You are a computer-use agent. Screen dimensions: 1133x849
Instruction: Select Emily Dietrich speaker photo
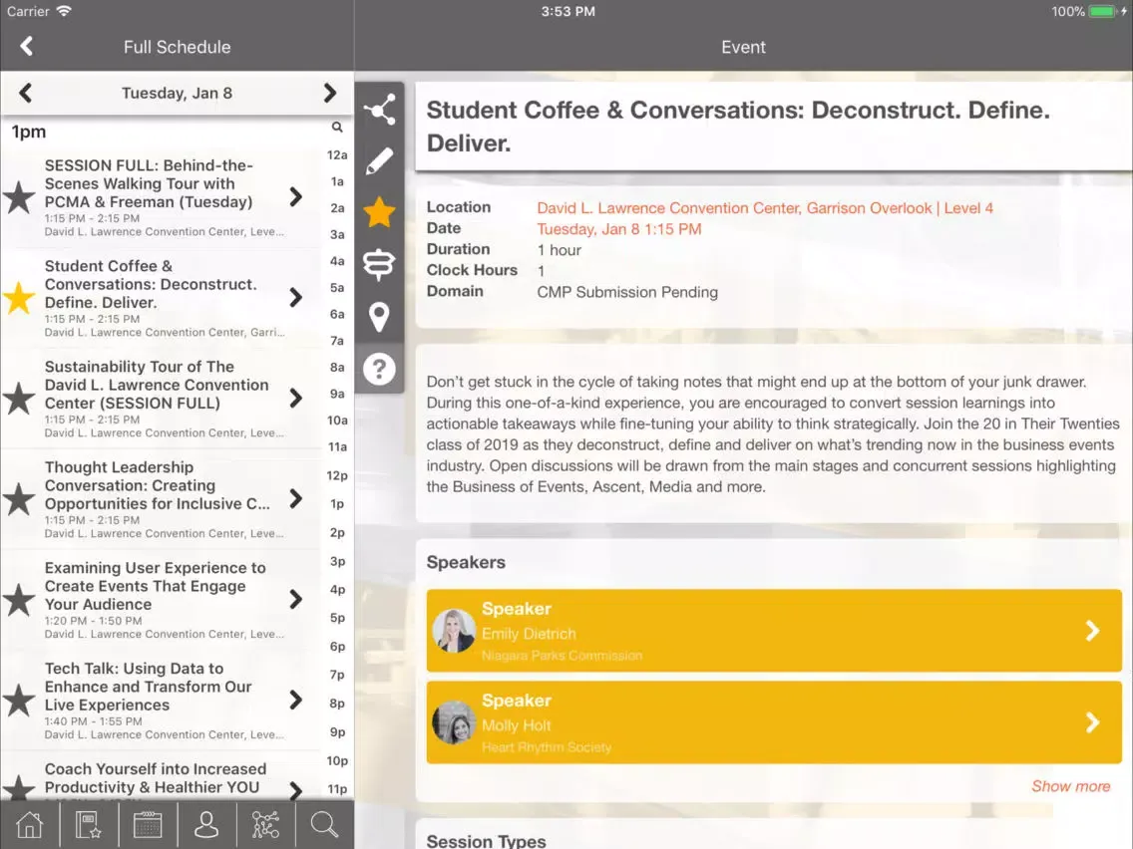[454, 630]
